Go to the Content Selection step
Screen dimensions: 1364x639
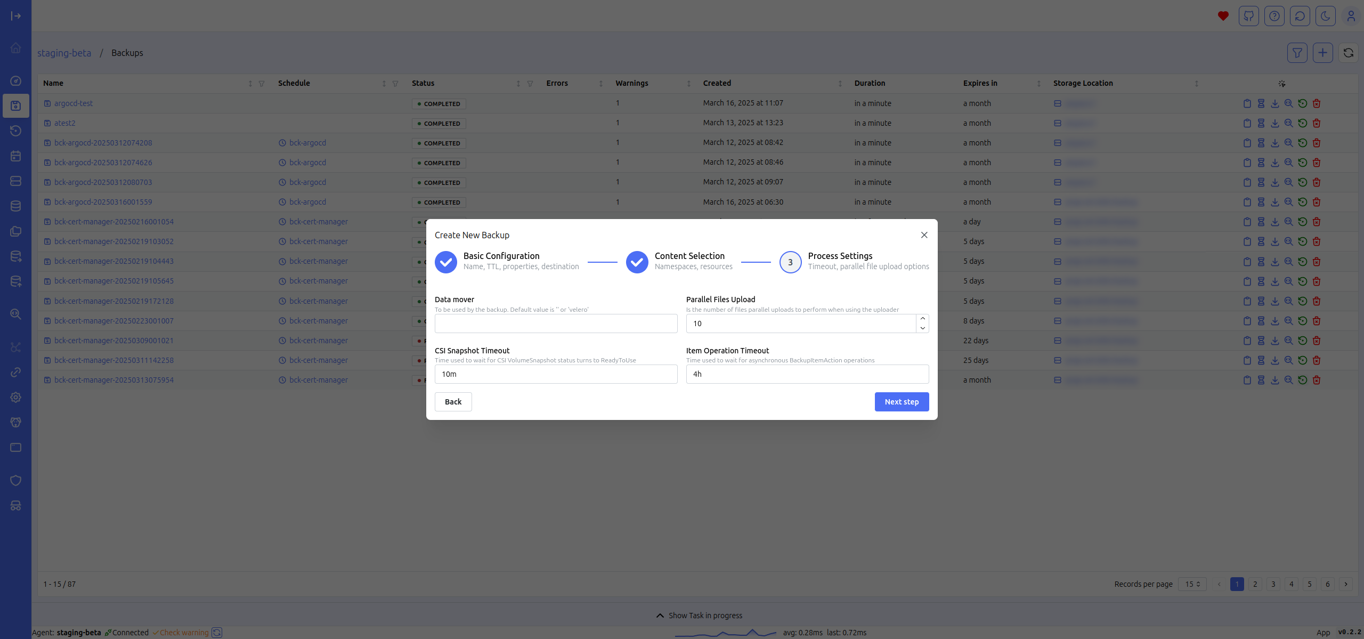point(637,262)
